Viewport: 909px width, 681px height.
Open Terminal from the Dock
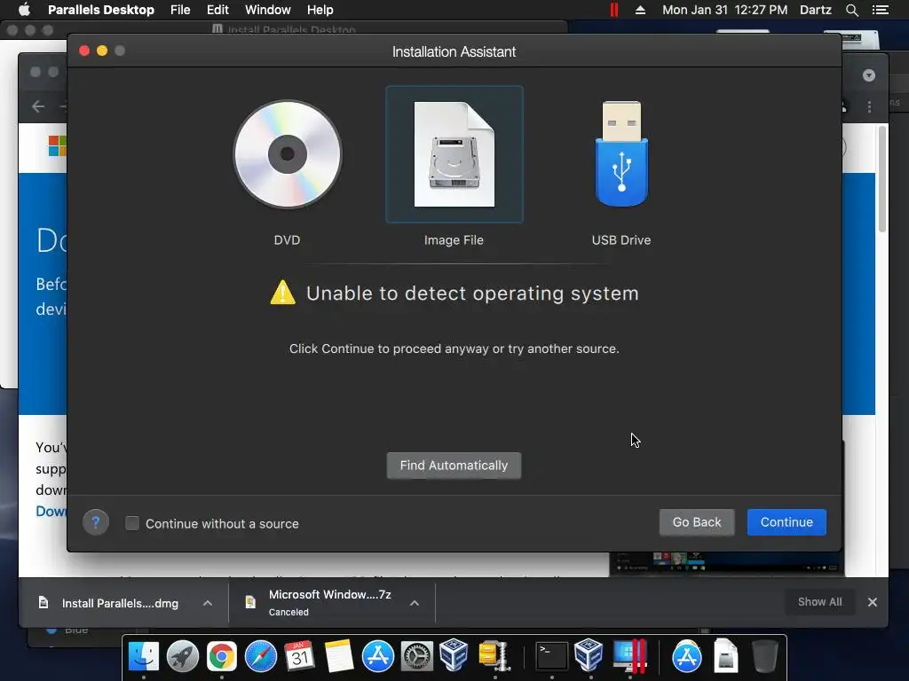(551, 656)
